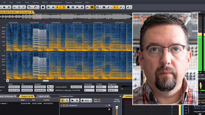This screenshot has width=205, height=115.
Task: Open the dropdown arrow beside the Redo button
Action: (39, 7)
